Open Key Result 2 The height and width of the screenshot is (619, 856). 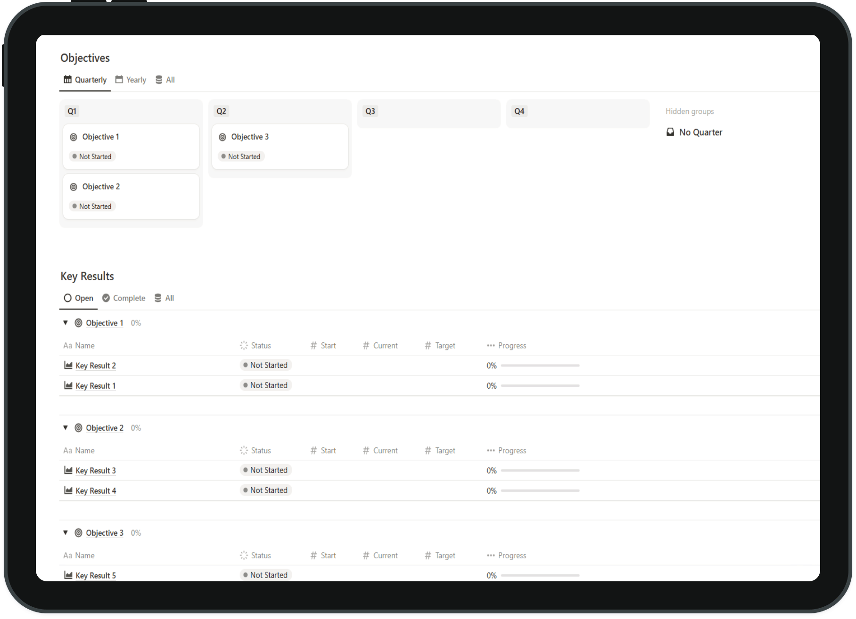(95, 366)
